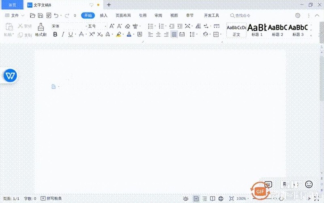Click the smiley feedback icon
324x203 pixels.
pos(309,184)
